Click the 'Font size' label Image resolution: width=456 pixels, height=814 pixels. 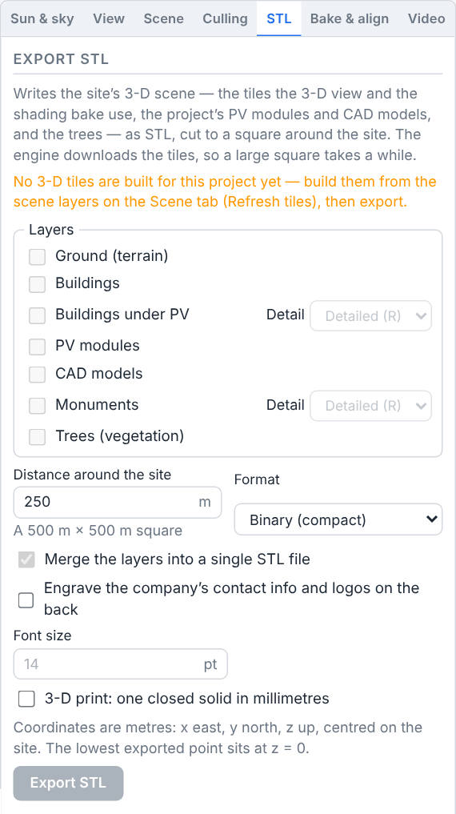tap(42, 636)
